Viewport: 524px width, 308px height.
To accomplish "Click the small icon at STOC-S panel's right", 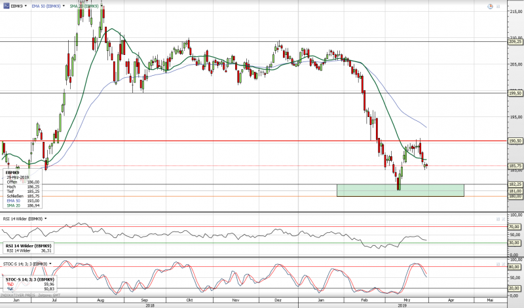I will coord(497,263).
